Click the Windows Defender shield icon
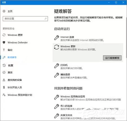Image resolution: width=127 pixels, height=121 pixels. (x=4, y=42)
